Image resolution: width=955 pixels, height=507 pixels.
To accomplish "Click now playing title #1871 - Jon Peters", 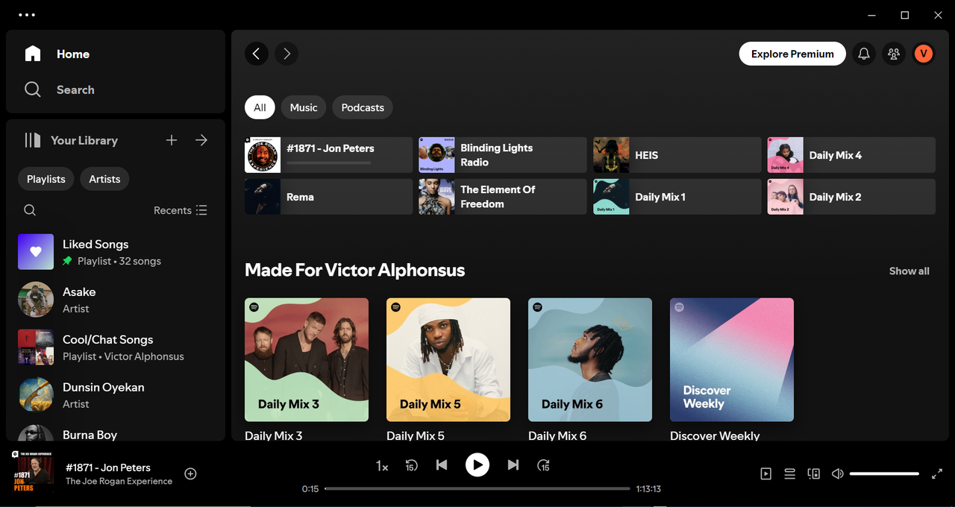I will [108, 467].
